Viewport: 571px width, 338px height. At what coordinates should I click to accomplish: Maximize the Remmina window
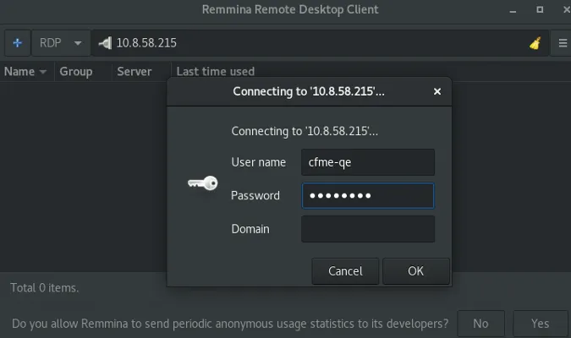point(539,10)
